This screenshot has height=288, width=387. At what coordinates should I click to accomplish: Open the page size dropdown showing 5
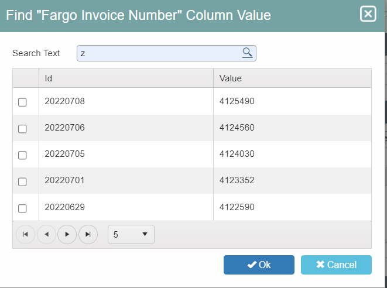(131, 235)
